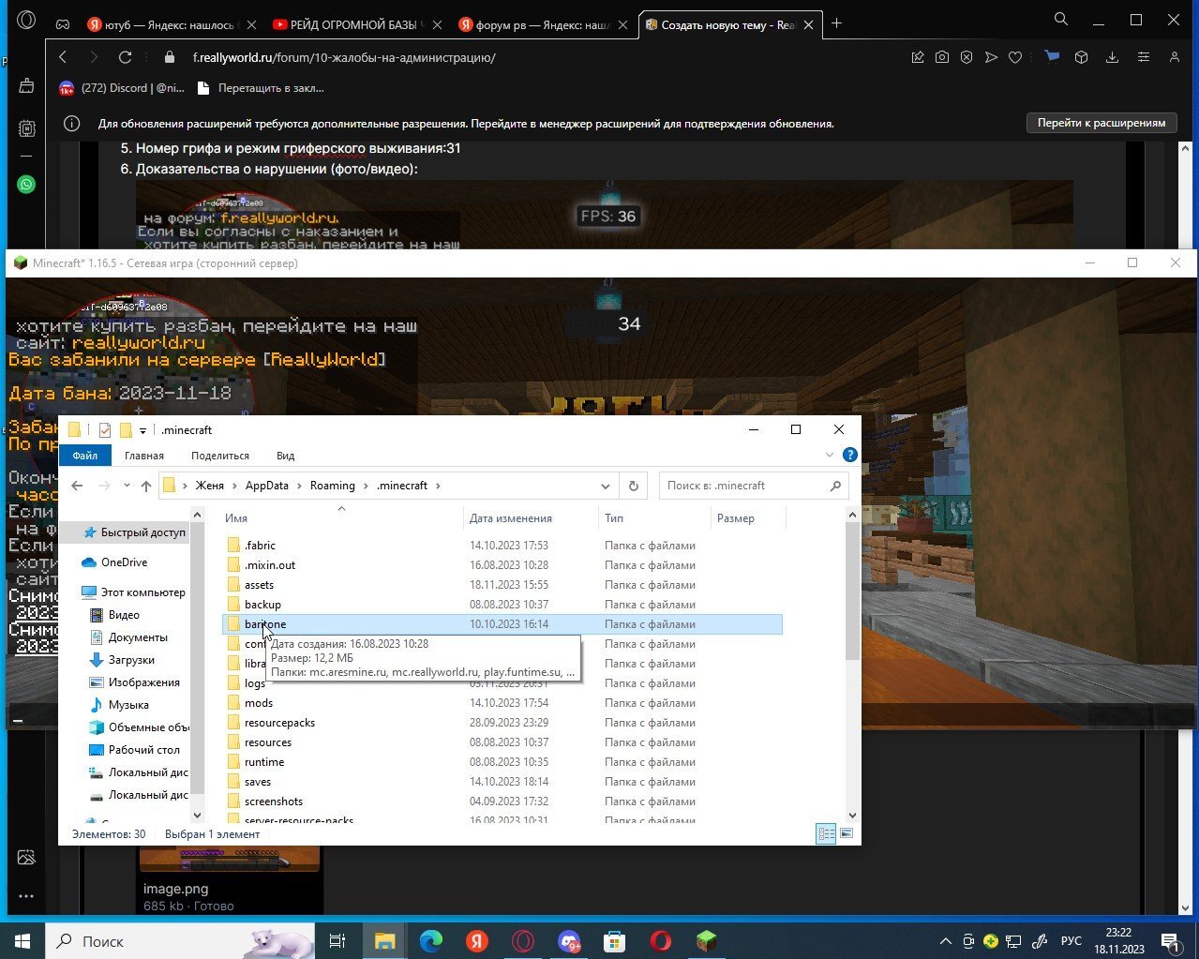Open the Вид ribbon tab
Viewport: 1199px width, 959px height.
[x=285, y=456]
